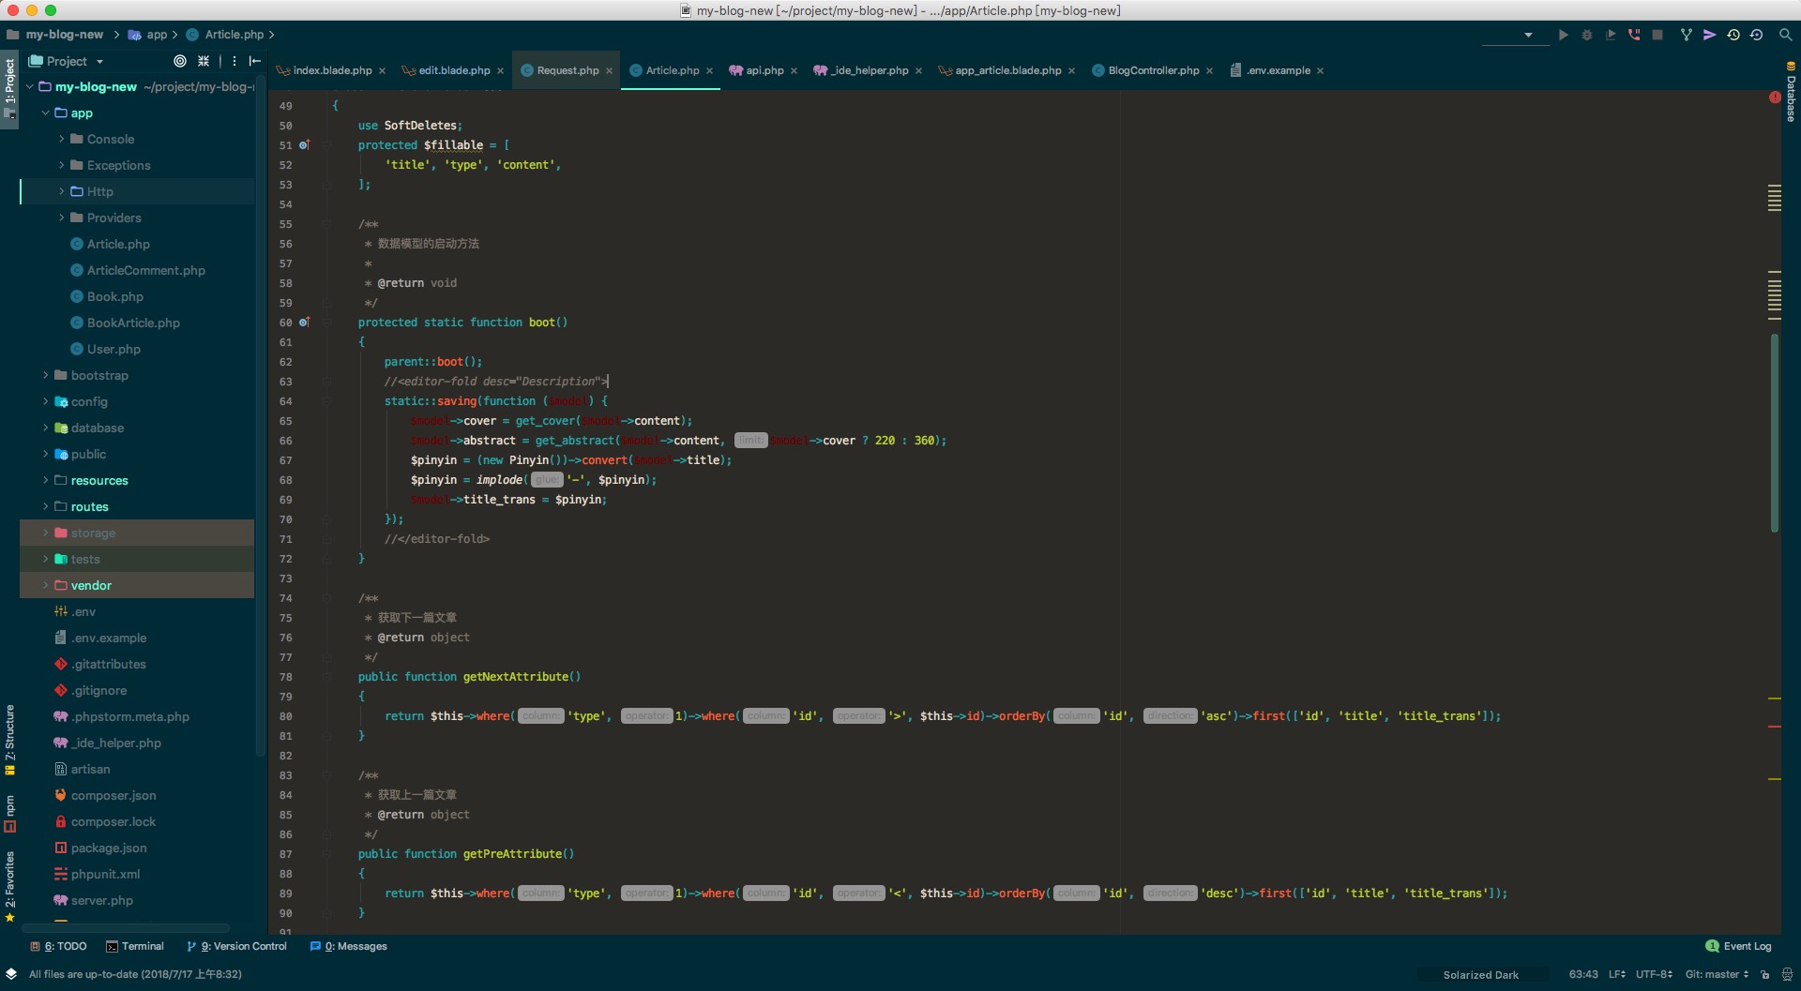This screenshot has width=1801, height=991.
Task: Click the Project panel vertical scrollbar
Action: [260, 417]
